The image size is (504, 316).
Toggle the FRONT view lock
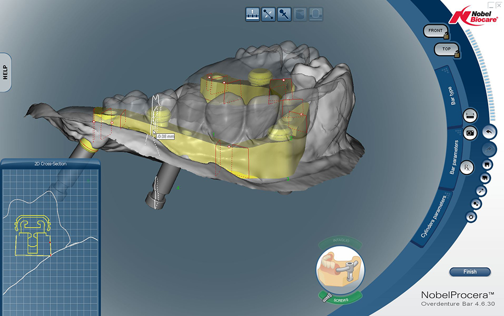(x=436, y=31)
